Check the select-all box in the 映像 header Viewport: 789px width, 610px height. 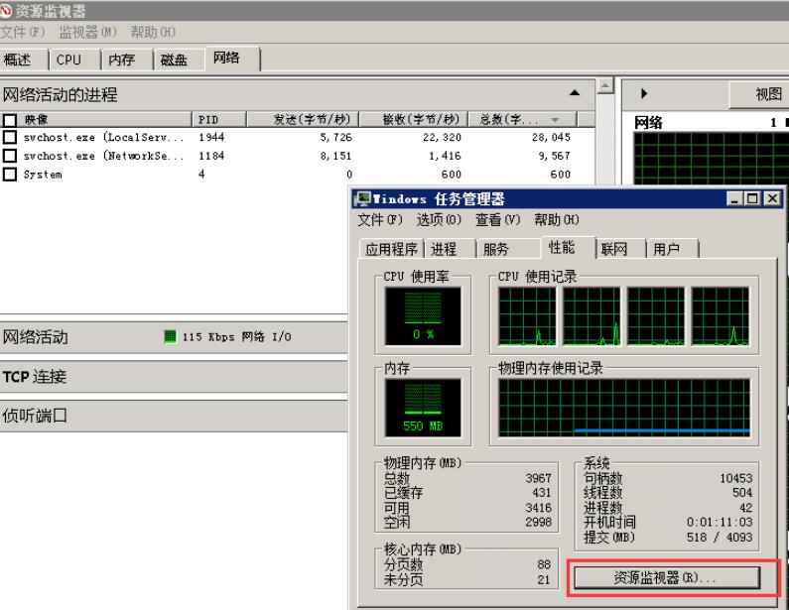click(10, 120)
